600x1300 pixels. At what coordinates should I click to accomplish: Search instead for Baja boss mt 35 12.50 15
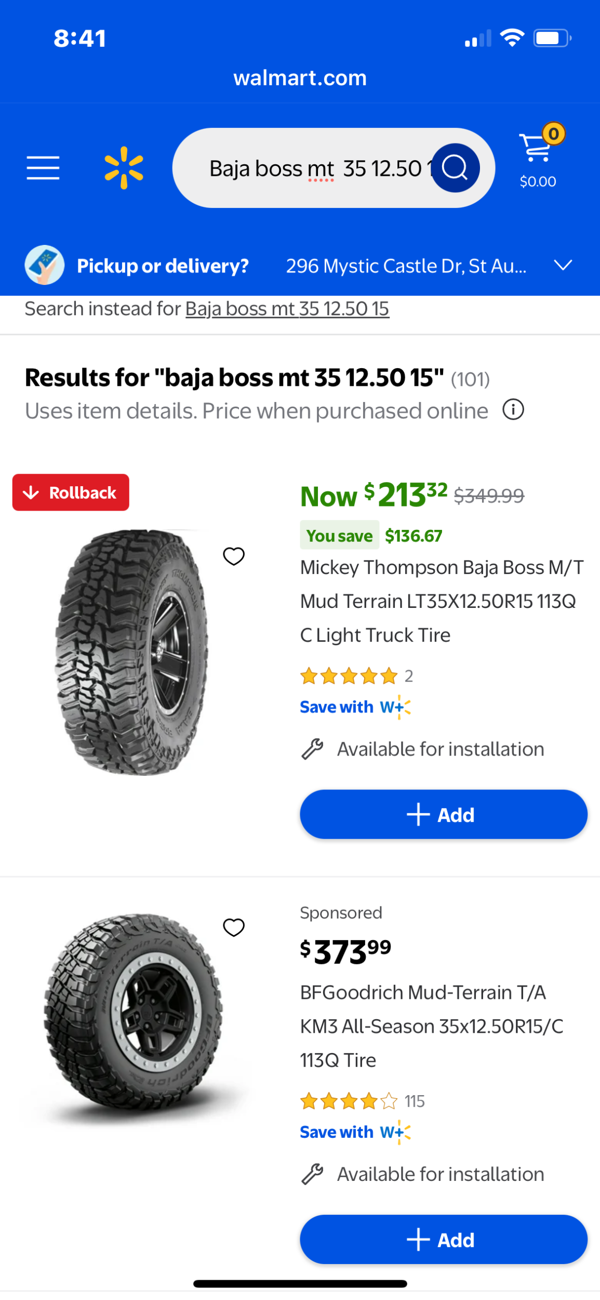[287, 309]
